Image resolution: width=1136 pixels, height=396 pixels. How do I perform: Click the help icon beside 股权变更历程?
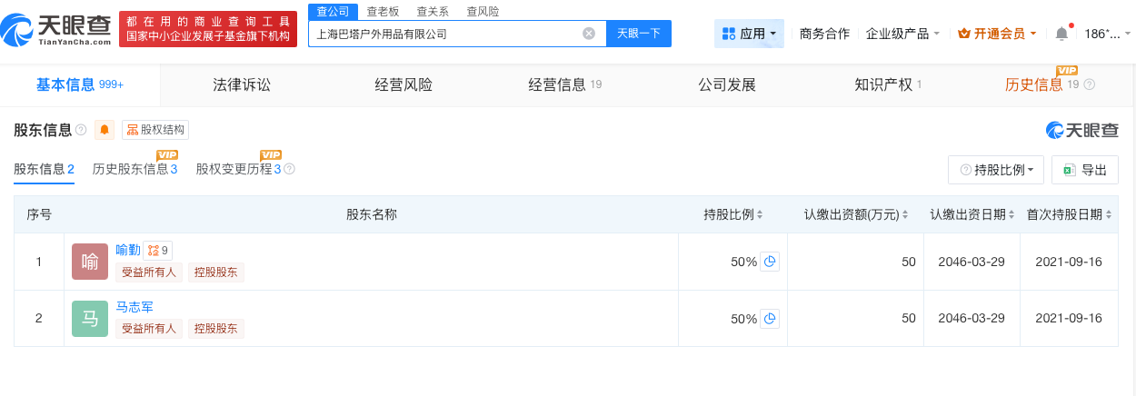click(x=289, y=169)
